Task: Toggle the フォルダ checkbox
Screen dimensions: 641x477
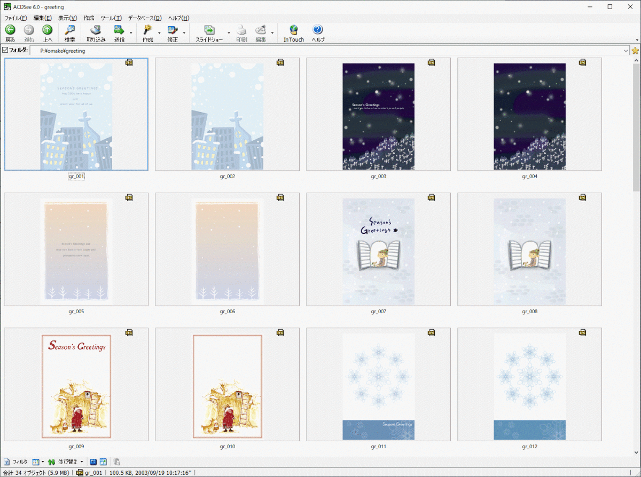Action: [x=5, y=50]
